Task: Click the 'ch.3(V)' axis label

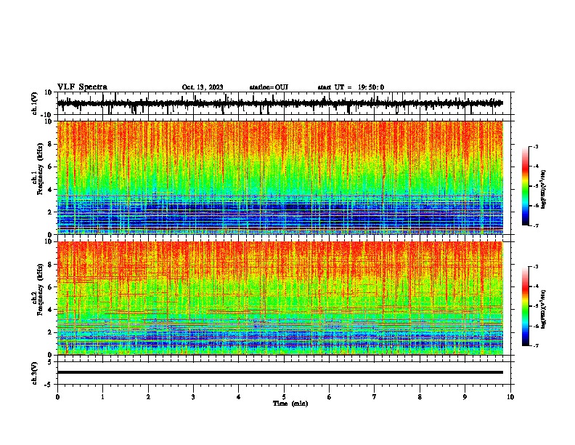Action: (35, 373)
